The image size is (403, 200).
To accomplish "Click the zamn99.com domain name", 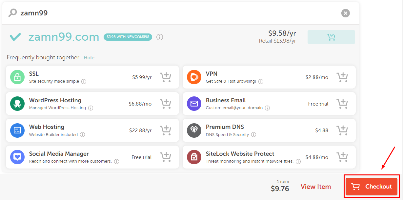I will [64, 37].
